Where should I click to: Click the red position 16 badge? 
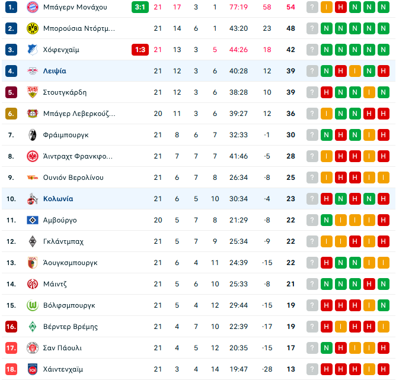click(11, 327)
